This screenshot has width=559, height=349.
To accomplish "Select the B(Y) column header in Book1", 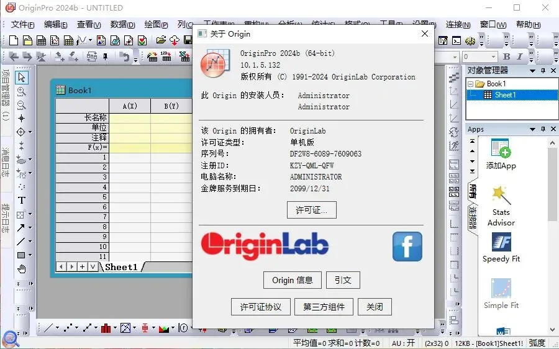I will [171, 106].
